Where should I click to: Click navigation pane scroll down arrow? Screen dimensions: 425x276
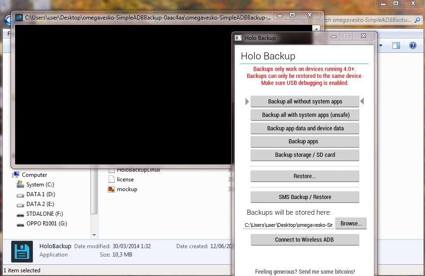click(x=94, y=235)
